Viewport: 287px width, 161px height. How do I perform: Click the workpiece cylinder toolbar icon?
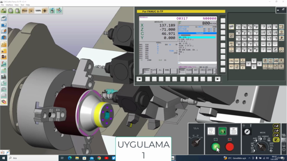[17, 11]
